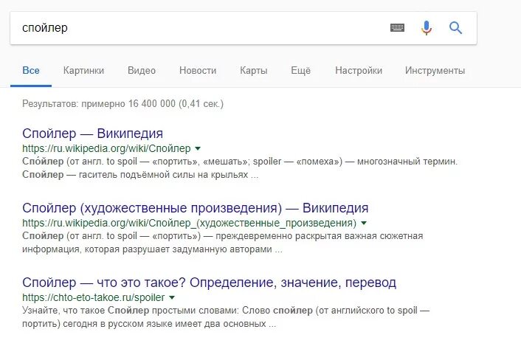This screenshot has height=346, width=521.
Task: Open Настройки search settings
Action: [x=359, y=70]
